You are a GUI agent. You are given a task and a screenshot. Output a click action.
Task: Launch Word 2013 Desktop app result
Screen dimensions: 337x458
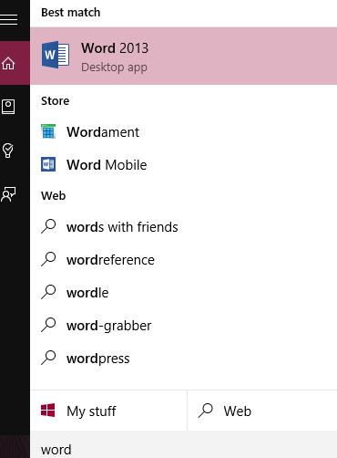[x=183, y=56]
